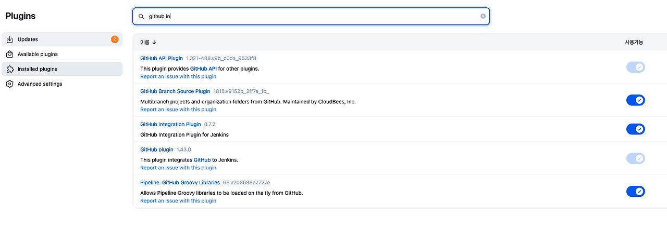This screenshot has width=667, height=230.
Task: Click the 사용가능 column header
Action: pos(634,43)
